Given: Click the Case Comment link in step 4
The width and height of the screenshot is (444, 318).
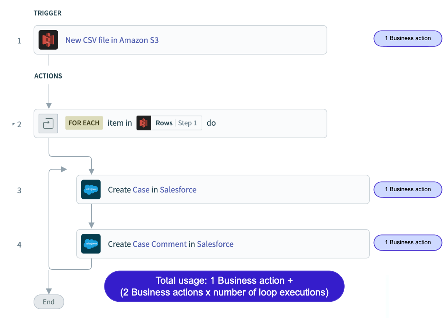Looking at the screenshot, I should tap(159, 244).
